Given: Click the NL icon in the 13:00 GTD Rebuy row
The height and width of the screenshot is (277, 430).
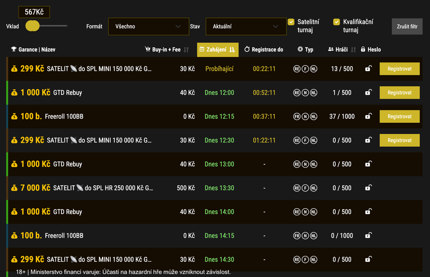Looking at the screenshot, I should point(313,164).
